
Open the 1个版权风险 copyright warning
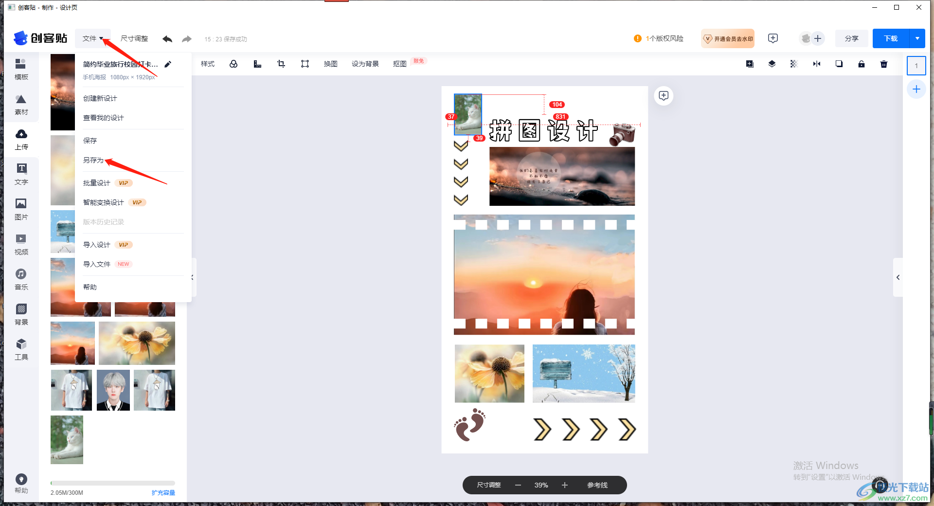click(659, 38)
